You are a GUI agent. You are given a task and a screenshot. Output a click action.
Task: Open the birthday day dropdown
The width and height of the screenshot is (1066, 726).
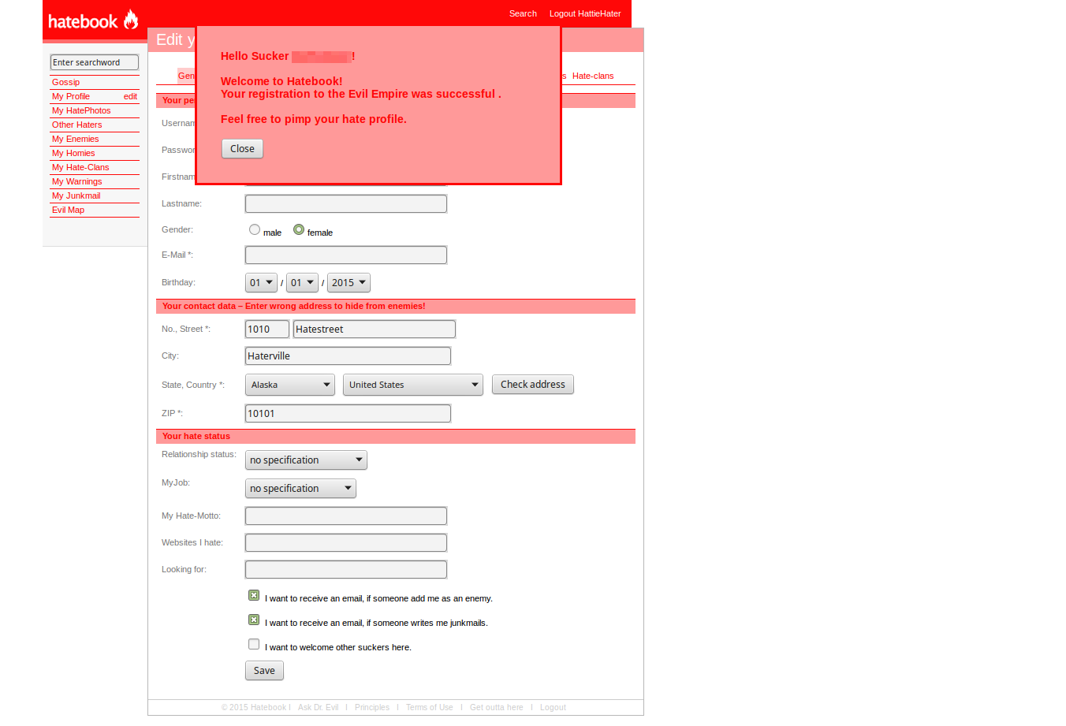pyautogui.click(x=261, y=282)
